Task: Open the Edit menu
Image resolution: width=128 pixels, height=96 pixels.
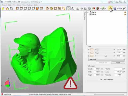Action: pyautogui.click(x=10, y=5)
